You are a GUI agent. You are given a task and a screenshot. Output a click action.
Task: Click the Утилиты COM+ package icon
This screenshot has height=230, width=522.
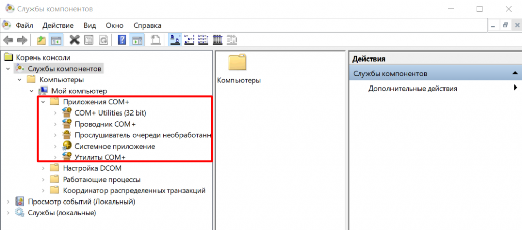click(x=67, y=157)
